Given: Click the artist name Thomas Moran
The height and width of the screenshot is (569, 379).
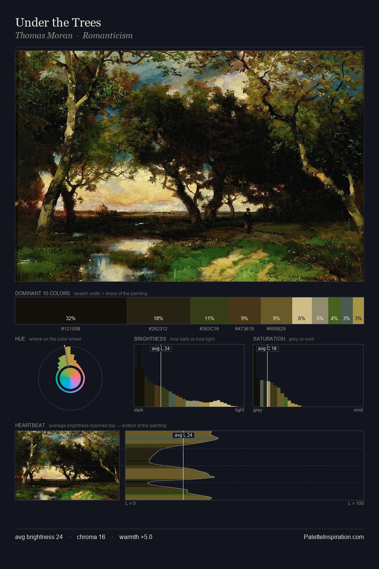Looking at the screenshot, I should point(44,36).
